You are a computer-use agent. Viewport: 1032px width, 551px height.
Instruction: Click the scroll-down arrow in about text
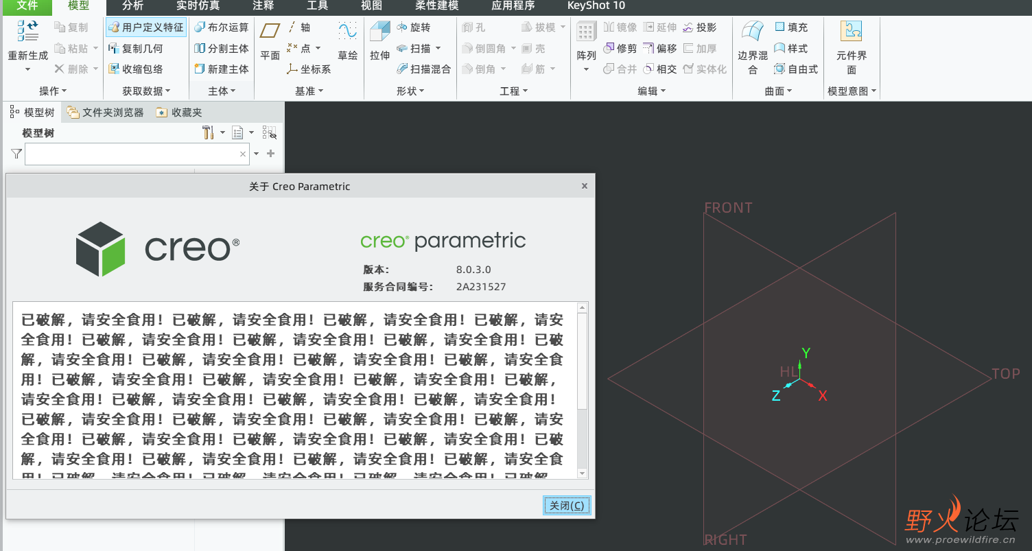[x=583, y=473]
